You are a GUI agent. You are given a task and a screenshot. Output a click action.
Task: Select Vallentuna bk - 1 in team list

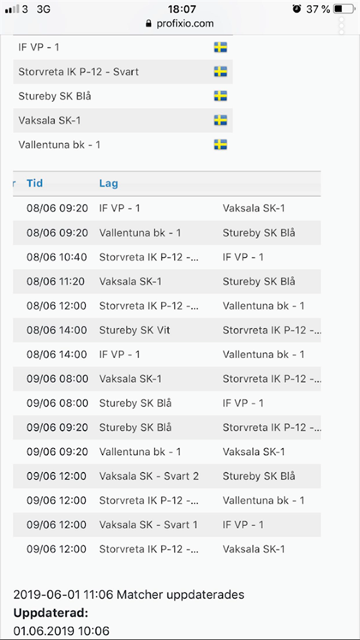point(59,145)
